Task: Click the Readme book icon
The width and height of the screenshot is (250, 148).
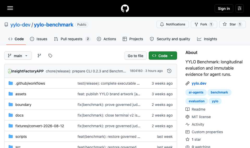Action: tap(187, 109)
